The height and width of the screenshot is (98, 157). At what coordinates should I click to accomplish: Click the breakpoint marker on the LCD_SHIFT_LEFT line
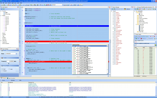(20, 62)
